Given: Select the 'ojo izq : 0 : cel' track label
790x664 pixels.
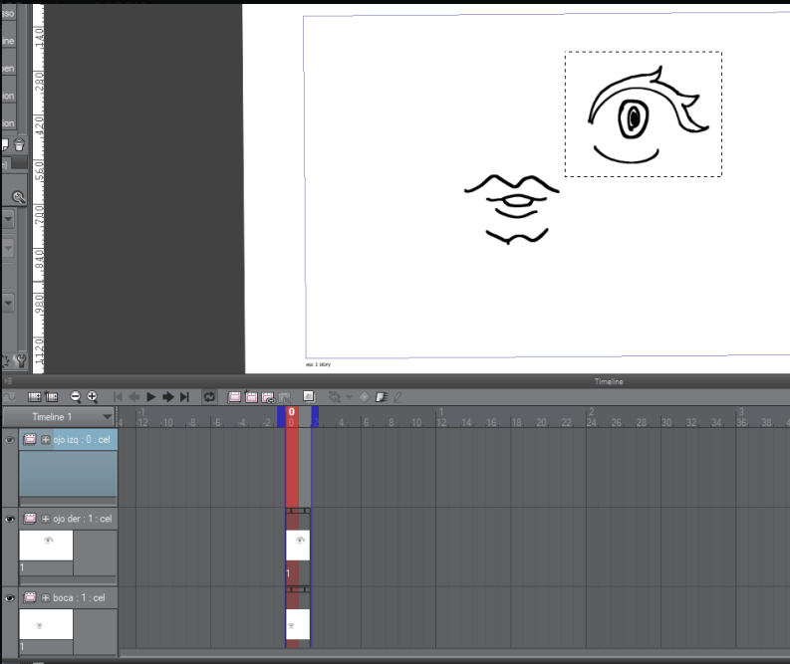Looking at the screenshot, I should pyautogui.click(x=82, y=440).
